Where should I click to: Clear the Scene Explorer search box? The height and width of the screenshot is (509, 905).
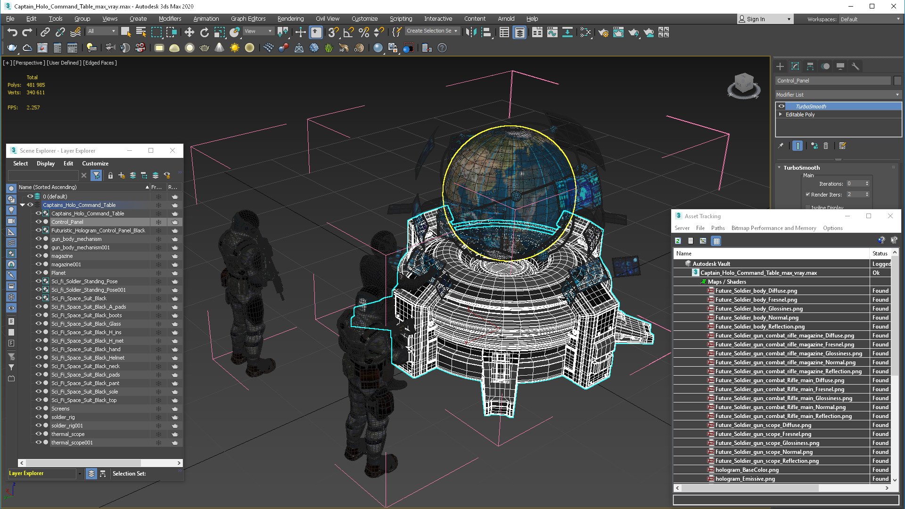(x=84, y=175)
